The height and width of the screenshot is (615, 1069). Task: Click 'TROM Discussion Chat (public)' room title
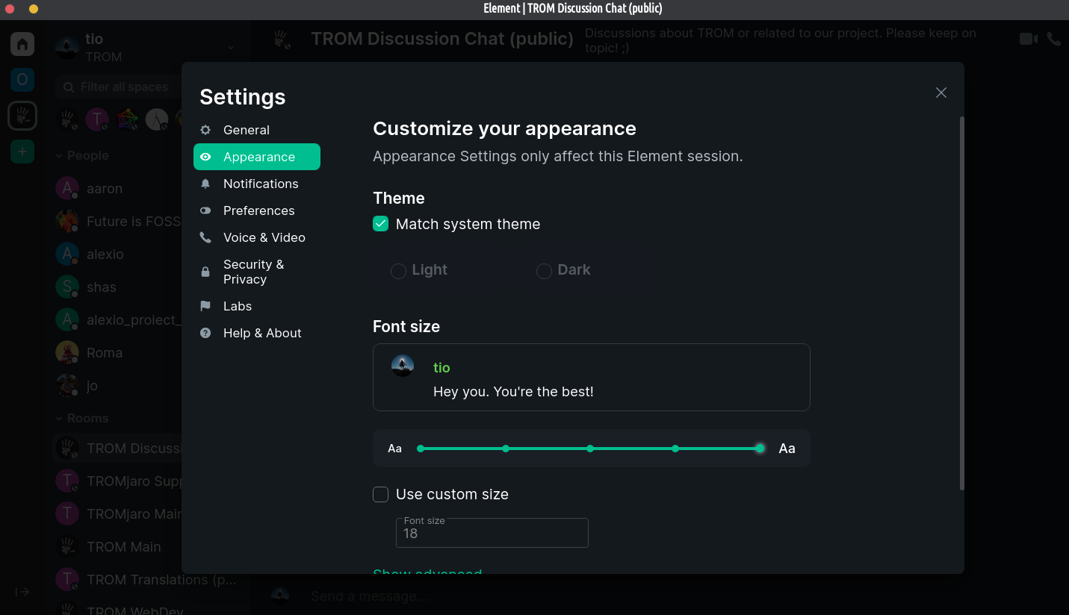442,39
